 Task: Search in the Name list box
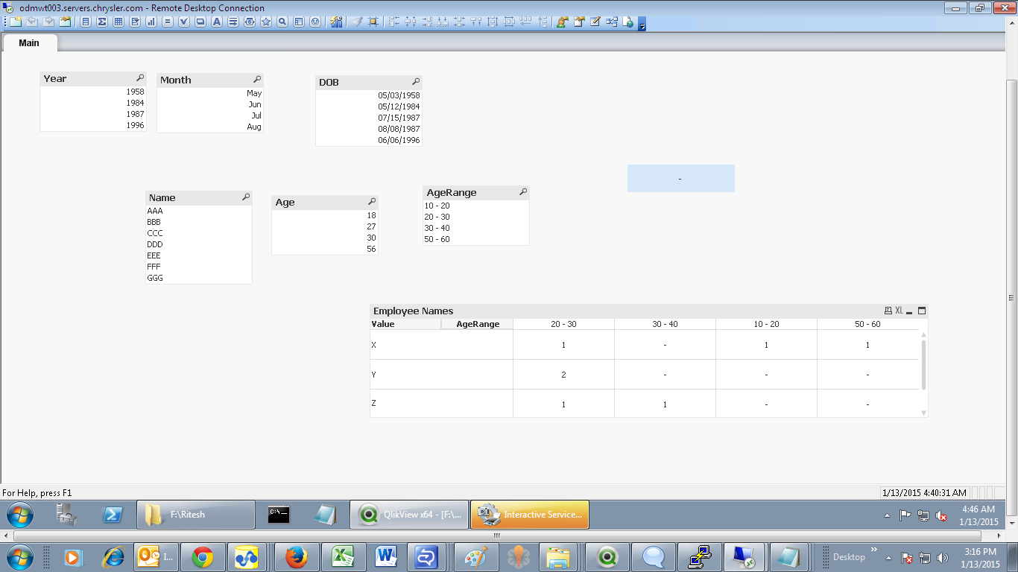246,197
